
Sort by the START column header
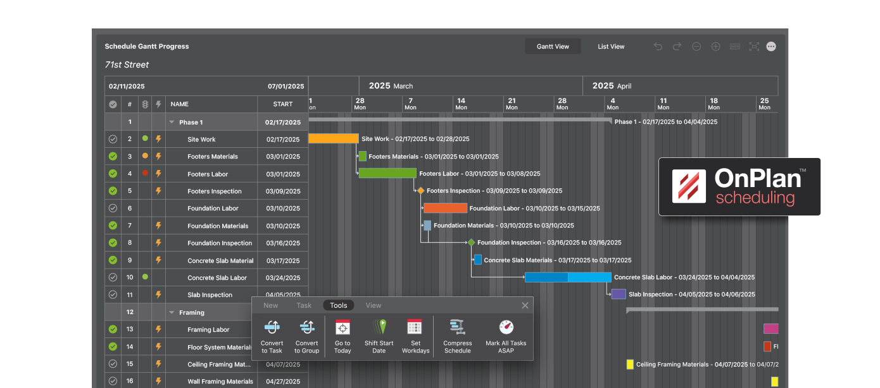(283, 104)
